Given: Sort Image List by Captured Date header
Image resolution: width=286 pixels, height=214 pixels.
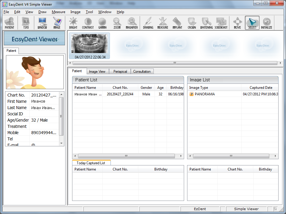Looking at the screenshot, I should coord(260,88).
